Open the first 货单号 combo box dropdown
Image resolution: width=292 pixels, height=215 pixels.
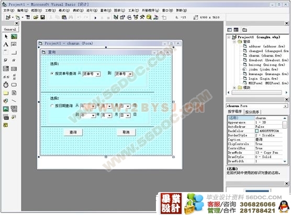[98, 74]
